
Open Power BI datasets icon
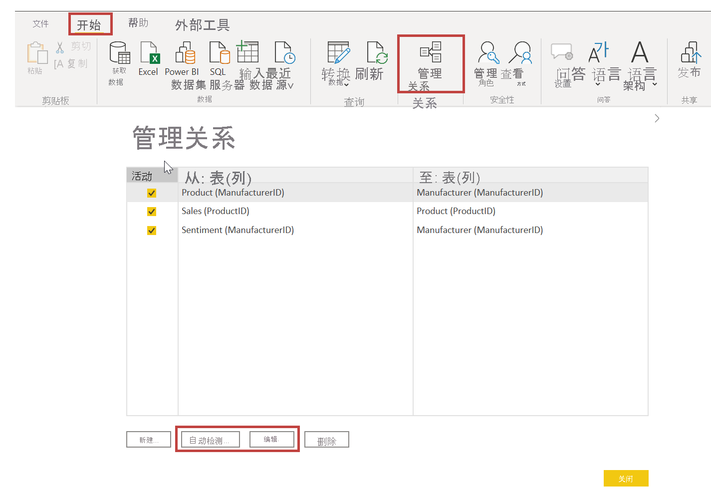185,52
